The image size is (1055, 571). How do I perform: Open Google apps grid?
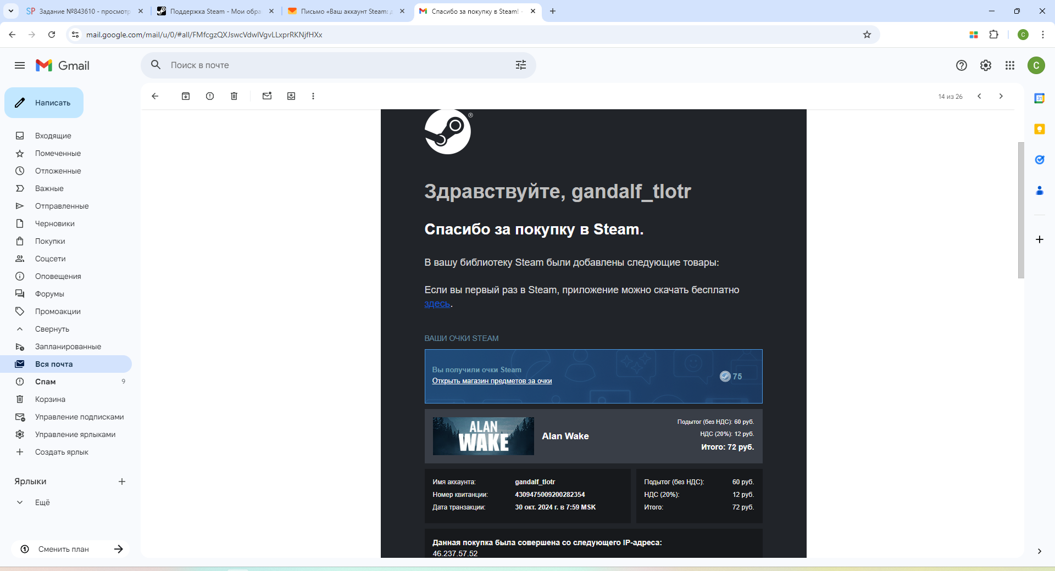(1010, 65)
